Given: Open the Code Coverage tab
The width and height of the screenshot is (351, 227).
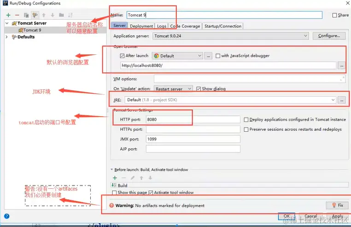Looking at the screenshot, I should 185,26.
